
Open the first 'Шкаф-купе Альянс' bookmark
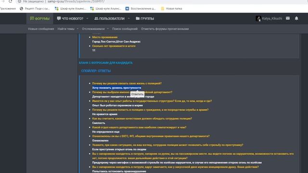tap(70, 9)
